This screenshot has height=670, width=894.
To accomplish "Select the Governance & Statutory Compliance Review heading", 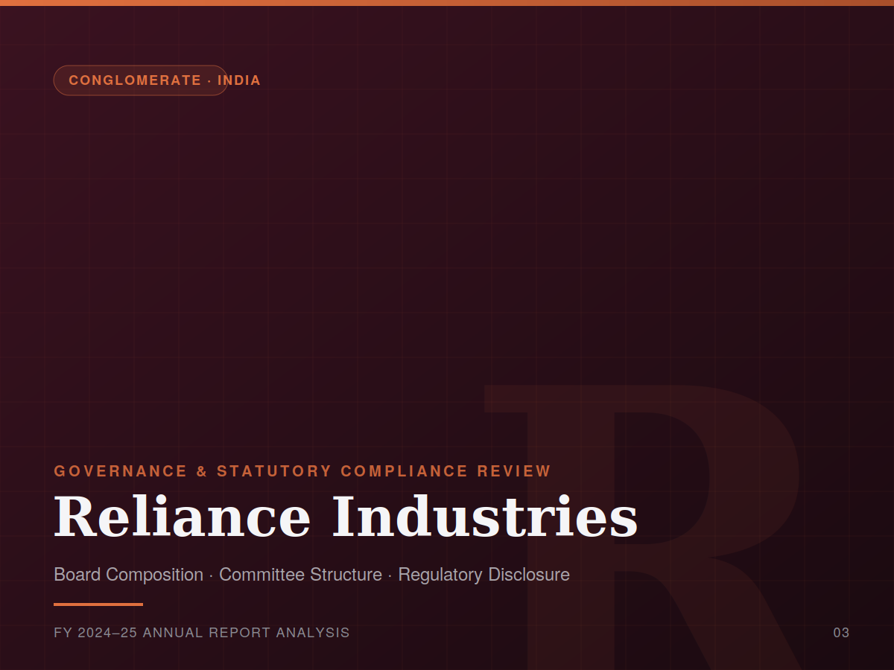I will 302,471.
